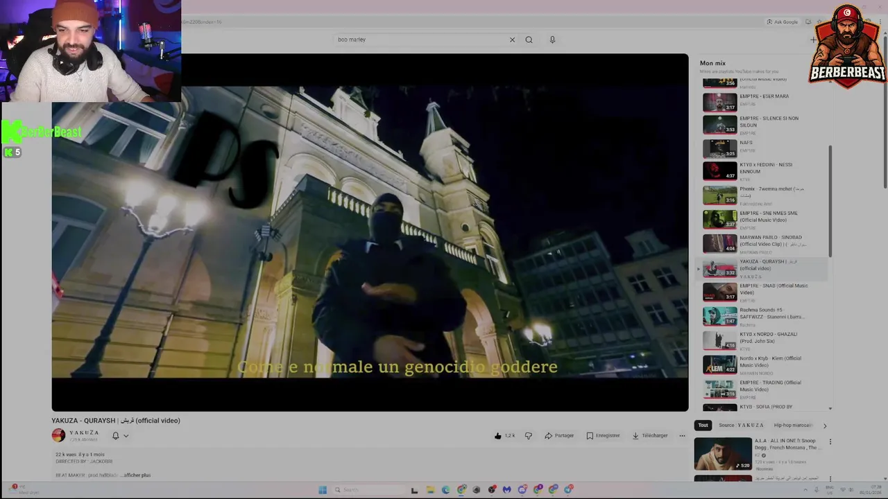Save video via Enregistrer button
This screenshot has width=888, height=499.
pos(603,435)
